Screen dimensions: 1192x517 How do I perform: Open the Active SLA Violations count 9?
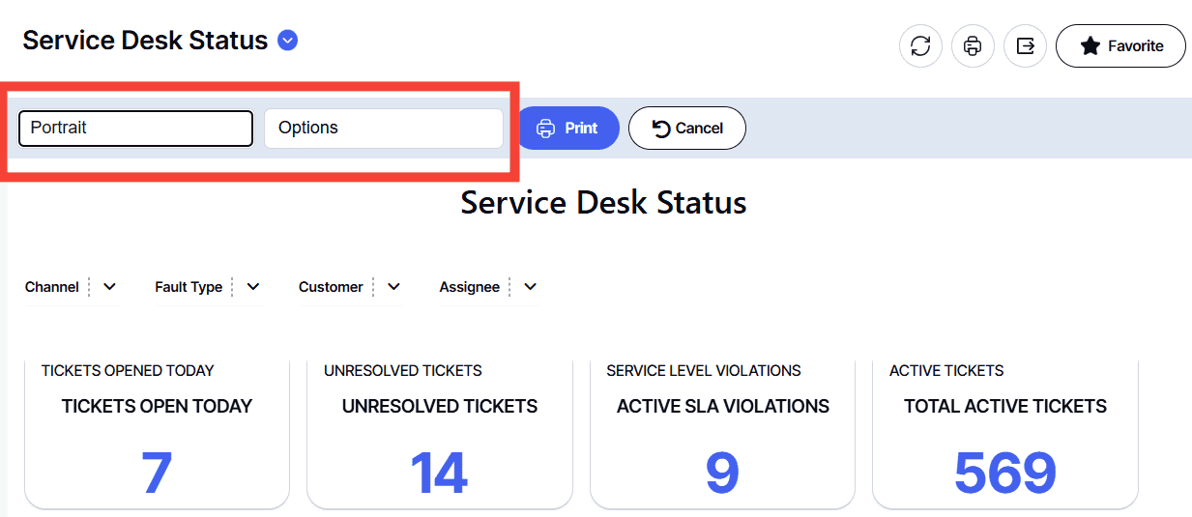[722, 473]
